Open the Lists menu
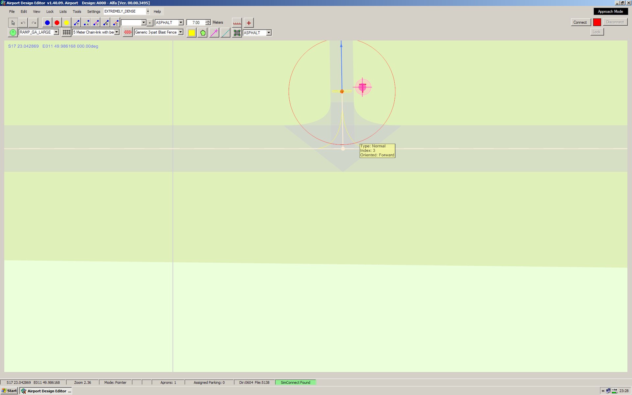Viewport: 632px width, 395px height. click(x=63, y=12)
